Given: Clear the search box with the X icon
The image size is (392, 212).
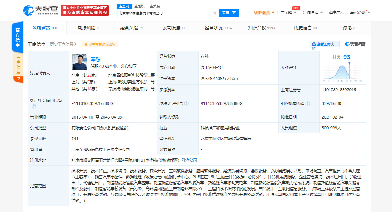Looking at the screenshot, I should (215, 13).
